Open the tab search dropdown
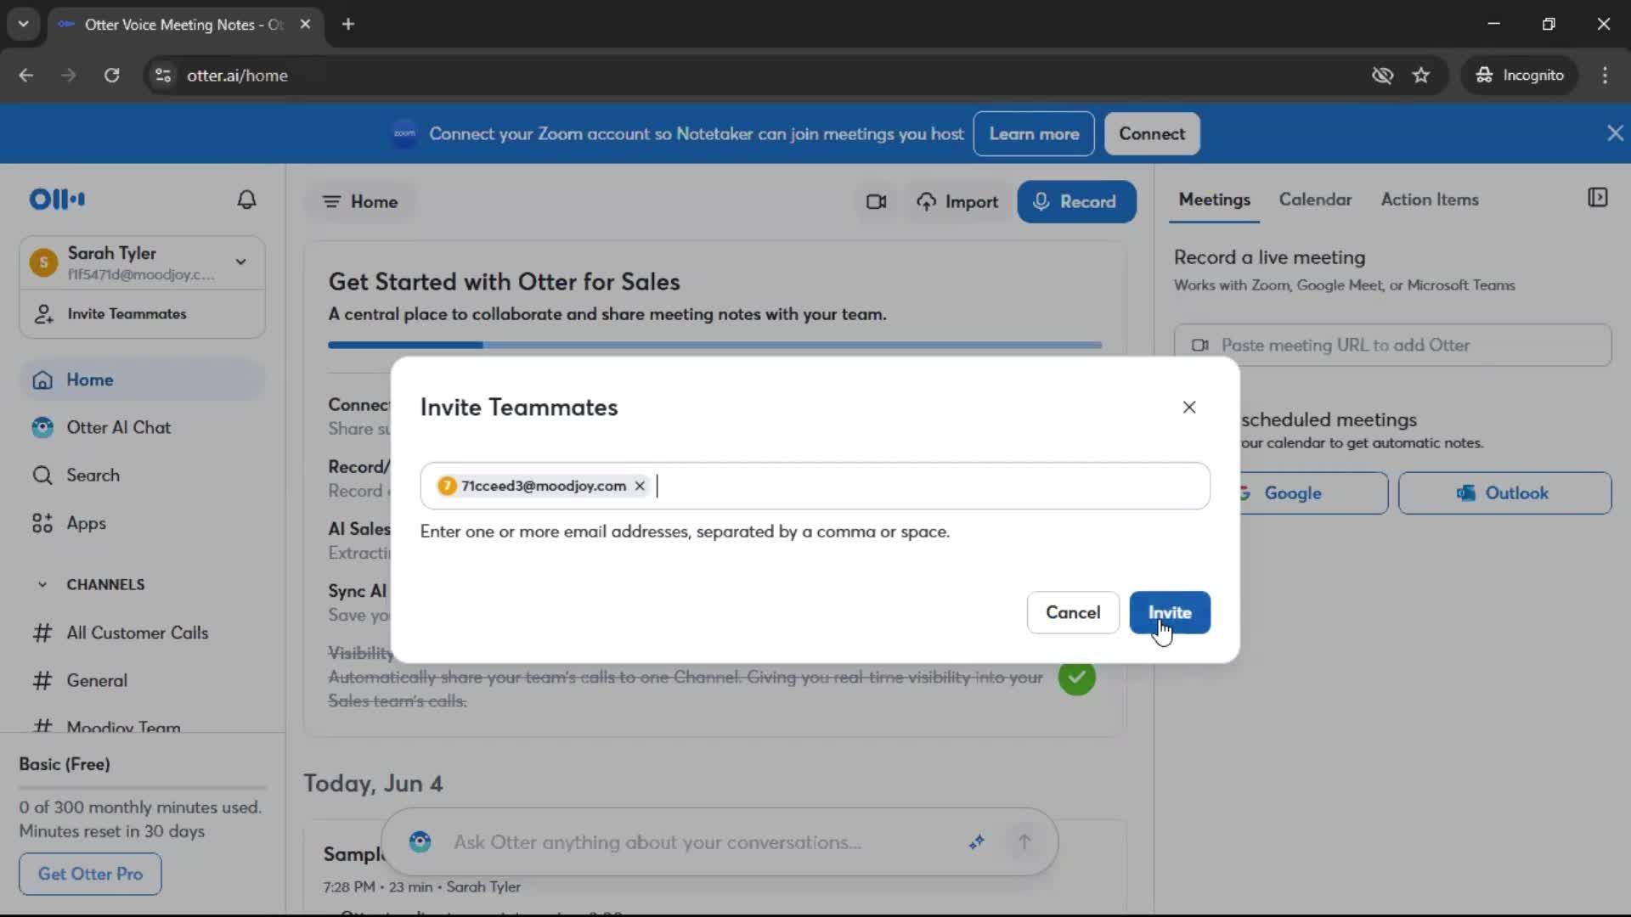The height and width of the screenshot is (917, 1631). tap(23, 24)
